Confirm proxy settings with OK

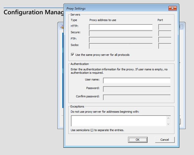(138, 140)
